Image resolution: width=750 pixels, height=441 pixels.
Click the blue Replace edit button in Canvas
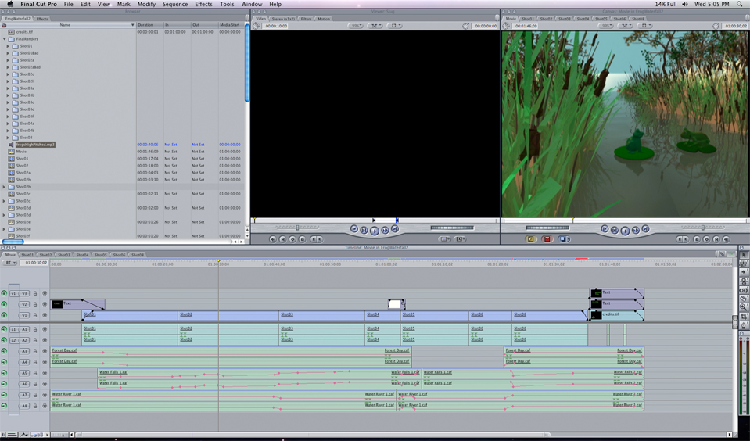click(564, 239)
